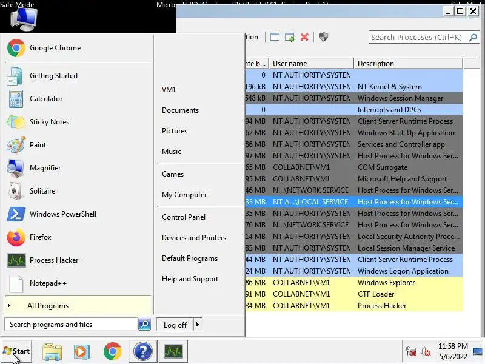Select the Microsoft Help and Support row
This screenshot has width=485, height=364.
tap(354, 179)
